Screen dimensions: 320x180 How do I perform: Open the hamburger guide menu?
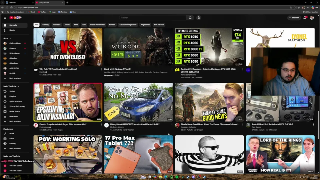5,17
